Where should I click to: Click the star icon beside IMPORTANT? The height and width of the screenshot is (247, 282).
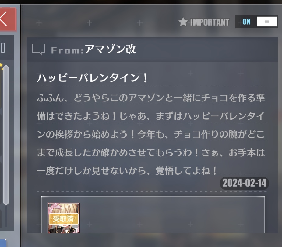(183, 22)
